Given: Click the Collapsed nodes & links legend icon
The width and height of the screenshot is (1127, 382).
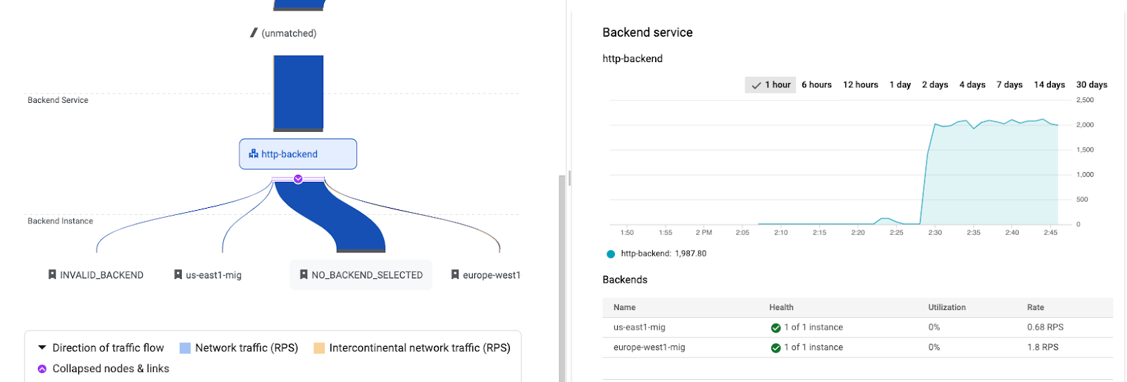Looking at the screenshot, I should point(42,369).
